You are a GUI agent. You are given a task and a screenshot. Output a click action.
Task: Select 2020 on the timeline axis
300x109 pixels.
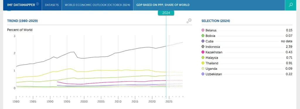point(152,102)
